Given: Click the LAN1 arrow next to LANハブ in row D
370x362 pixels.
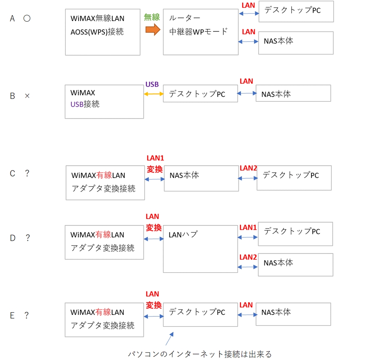Looking at the screenshot, I should coord(248,237).
